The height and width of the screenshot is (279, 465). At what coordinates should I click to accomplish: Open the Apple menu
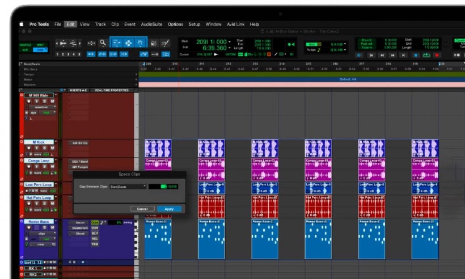[22, 24]
